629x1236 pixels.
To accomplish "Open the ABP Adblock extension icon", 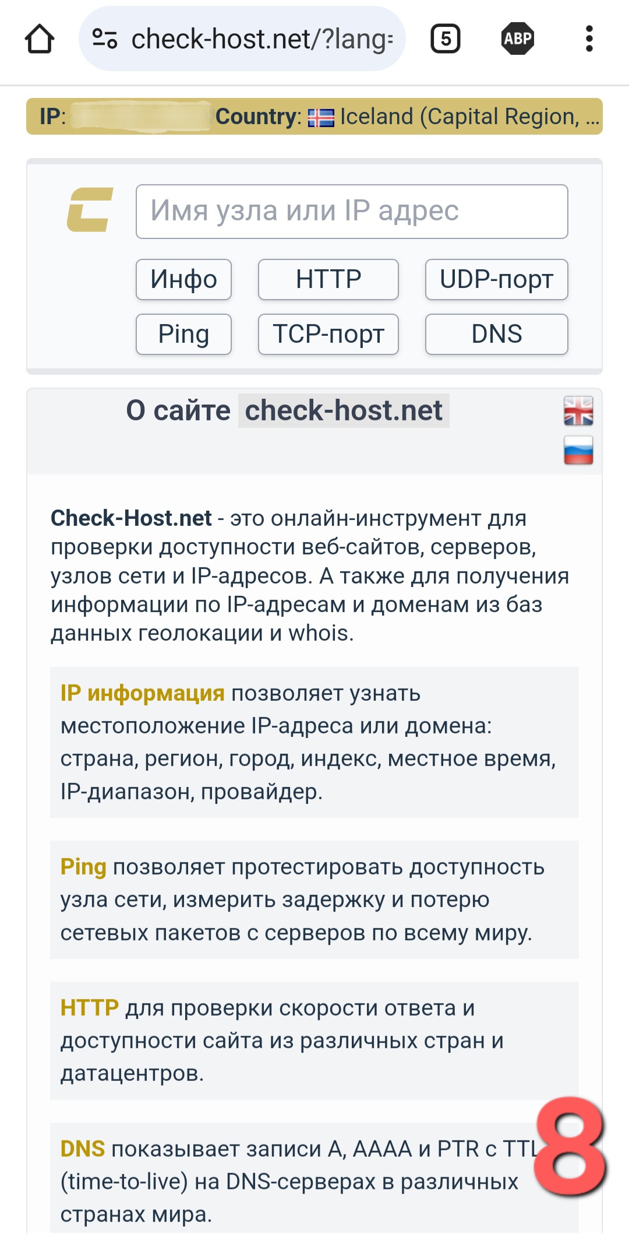I will click(x=518, y=39).
